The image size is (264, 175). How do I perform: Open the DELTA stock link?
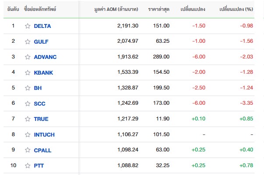coord(42,26)
